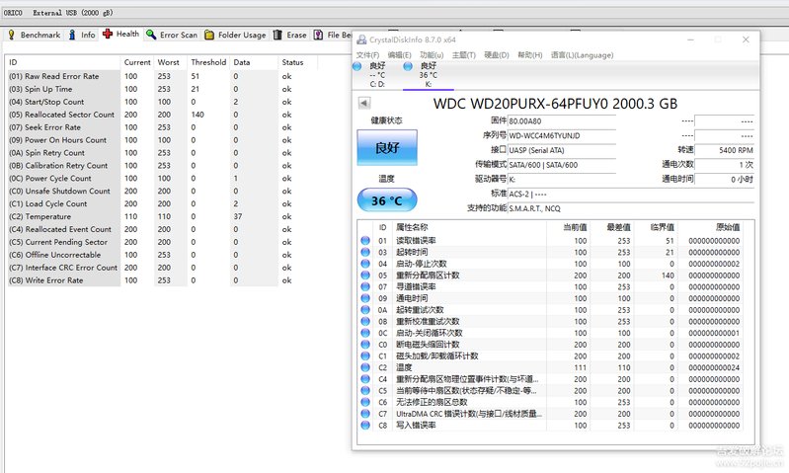Viewport: 789px width, 473px height.
Task: Click interface field UASP (Serial ATA)
Action: (562, 150)
